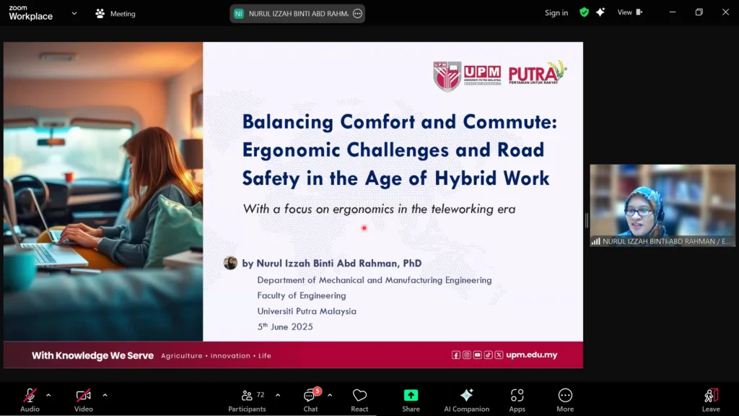This screenshot has width=739, height=416.
Task: Click the Facebook icon in slide footer
Action: click(x=456, y=355)
